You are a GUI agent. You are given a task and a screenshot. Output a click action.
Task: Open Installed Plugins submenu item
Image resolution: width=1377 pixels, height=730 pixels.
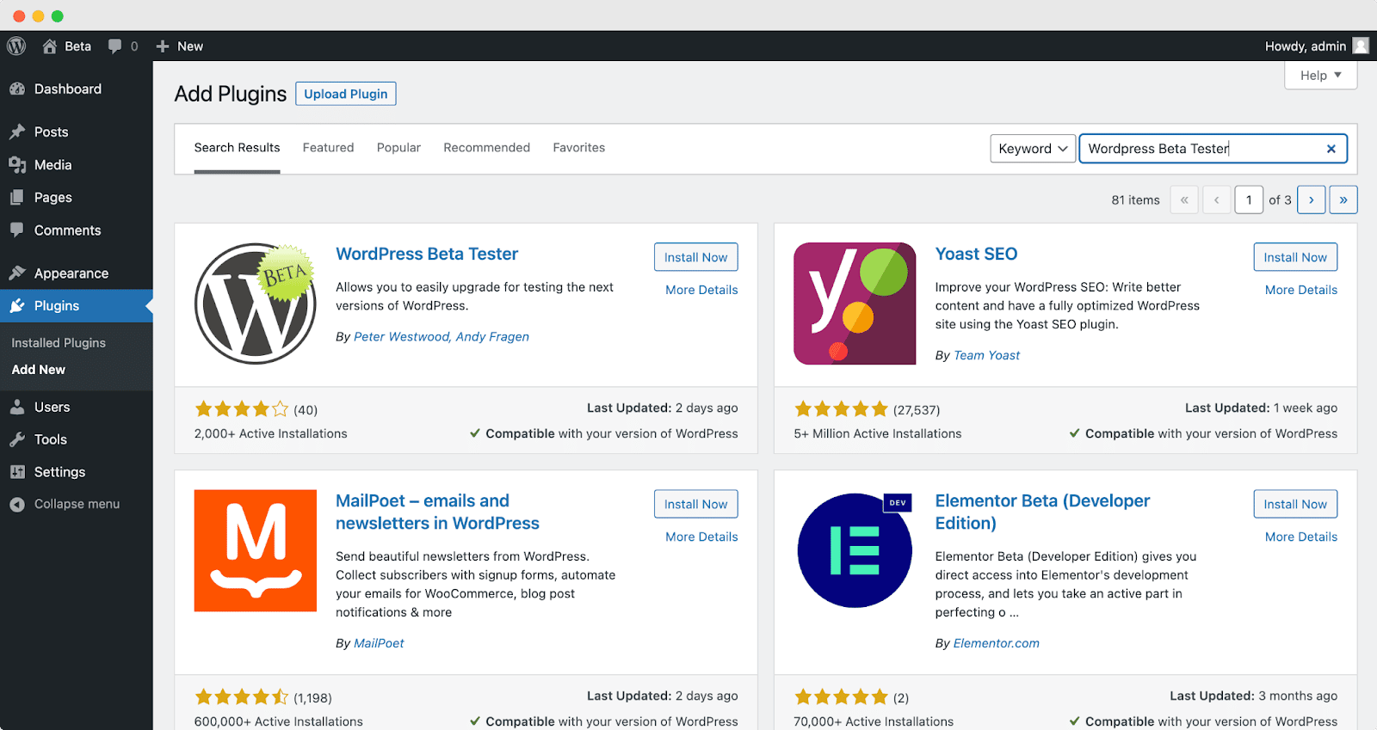point(59,343)
